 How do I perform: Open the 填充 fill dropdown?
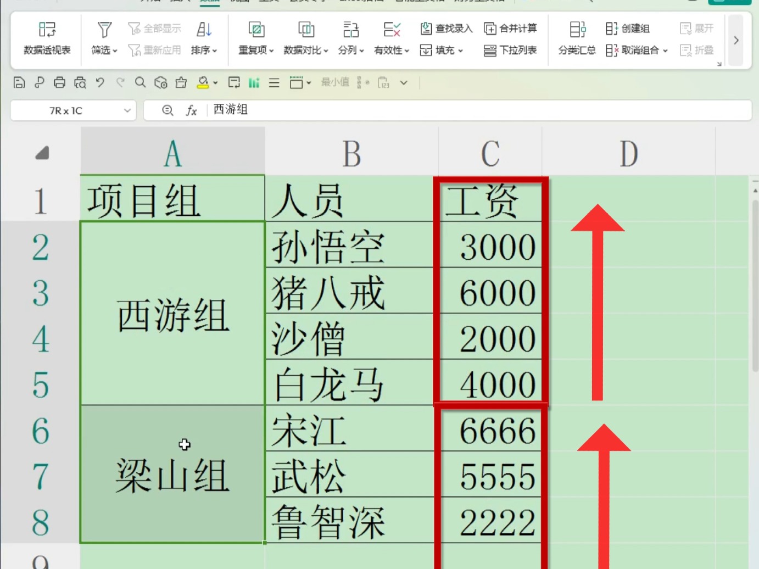442,50
